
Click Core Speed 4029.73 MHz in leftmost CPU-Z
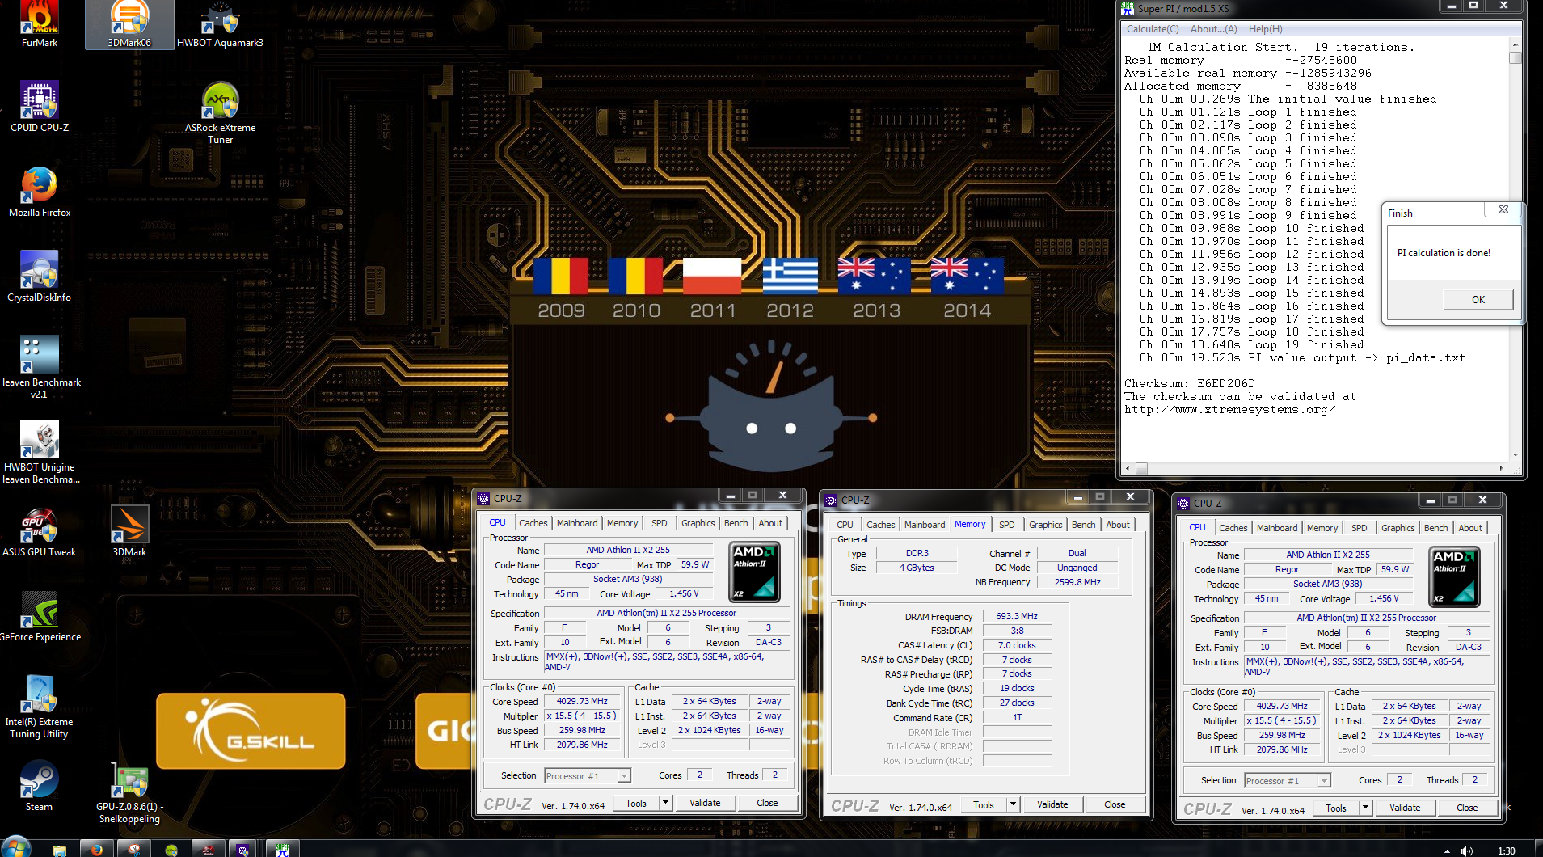(x=582, y=701)
